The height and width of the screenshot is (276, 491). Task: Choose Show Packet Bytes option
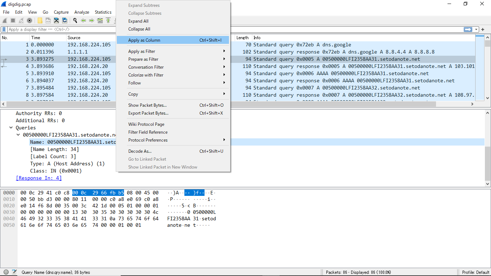[x=173, y=105]
